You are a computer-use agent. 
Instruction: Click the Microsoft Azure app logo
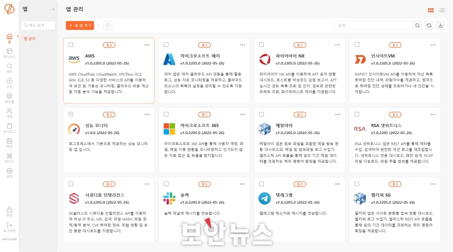pyautogui.click(x=169, y=59)
